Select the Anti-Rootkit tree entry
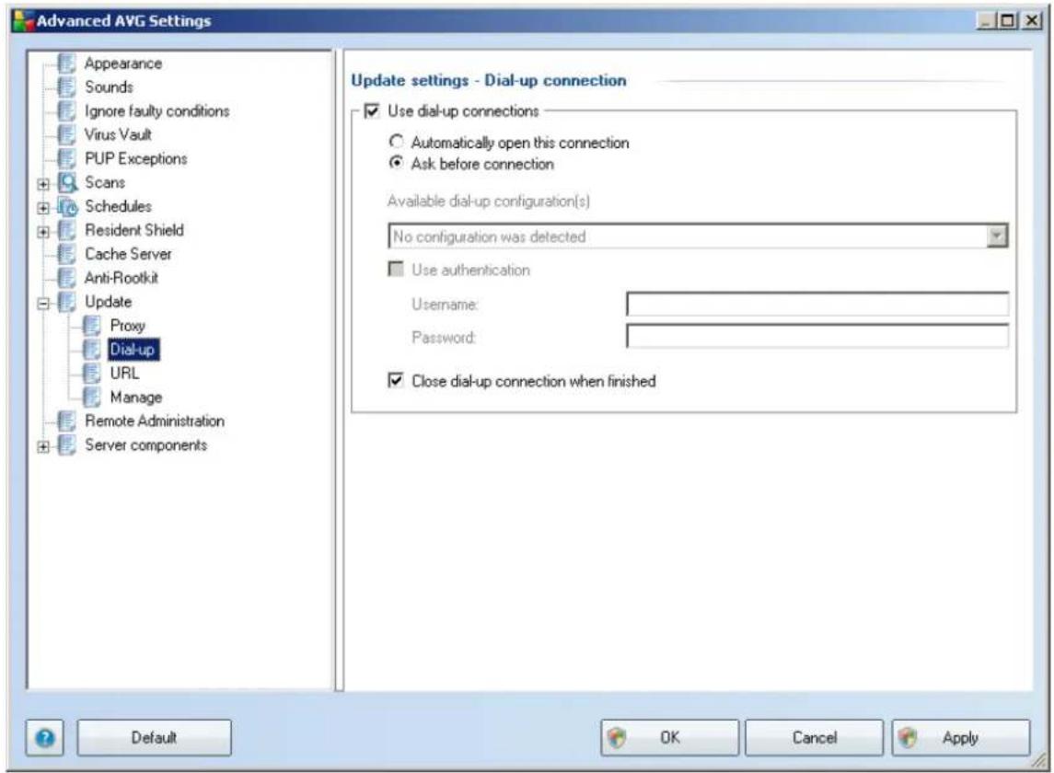 121,278
